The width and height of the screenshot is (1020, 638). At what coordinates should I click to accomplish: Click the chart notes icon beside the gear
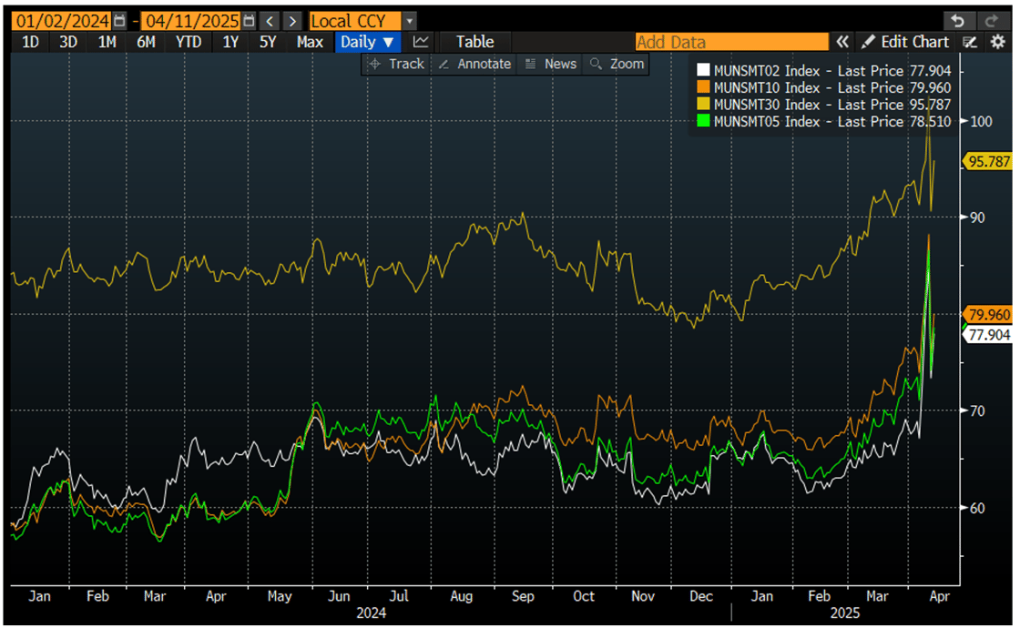coord(969,42)
